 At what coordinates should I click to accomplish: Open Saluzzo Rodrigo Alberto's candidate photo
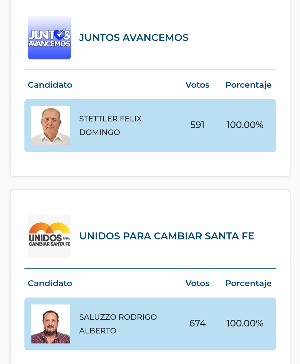point(51,324)
